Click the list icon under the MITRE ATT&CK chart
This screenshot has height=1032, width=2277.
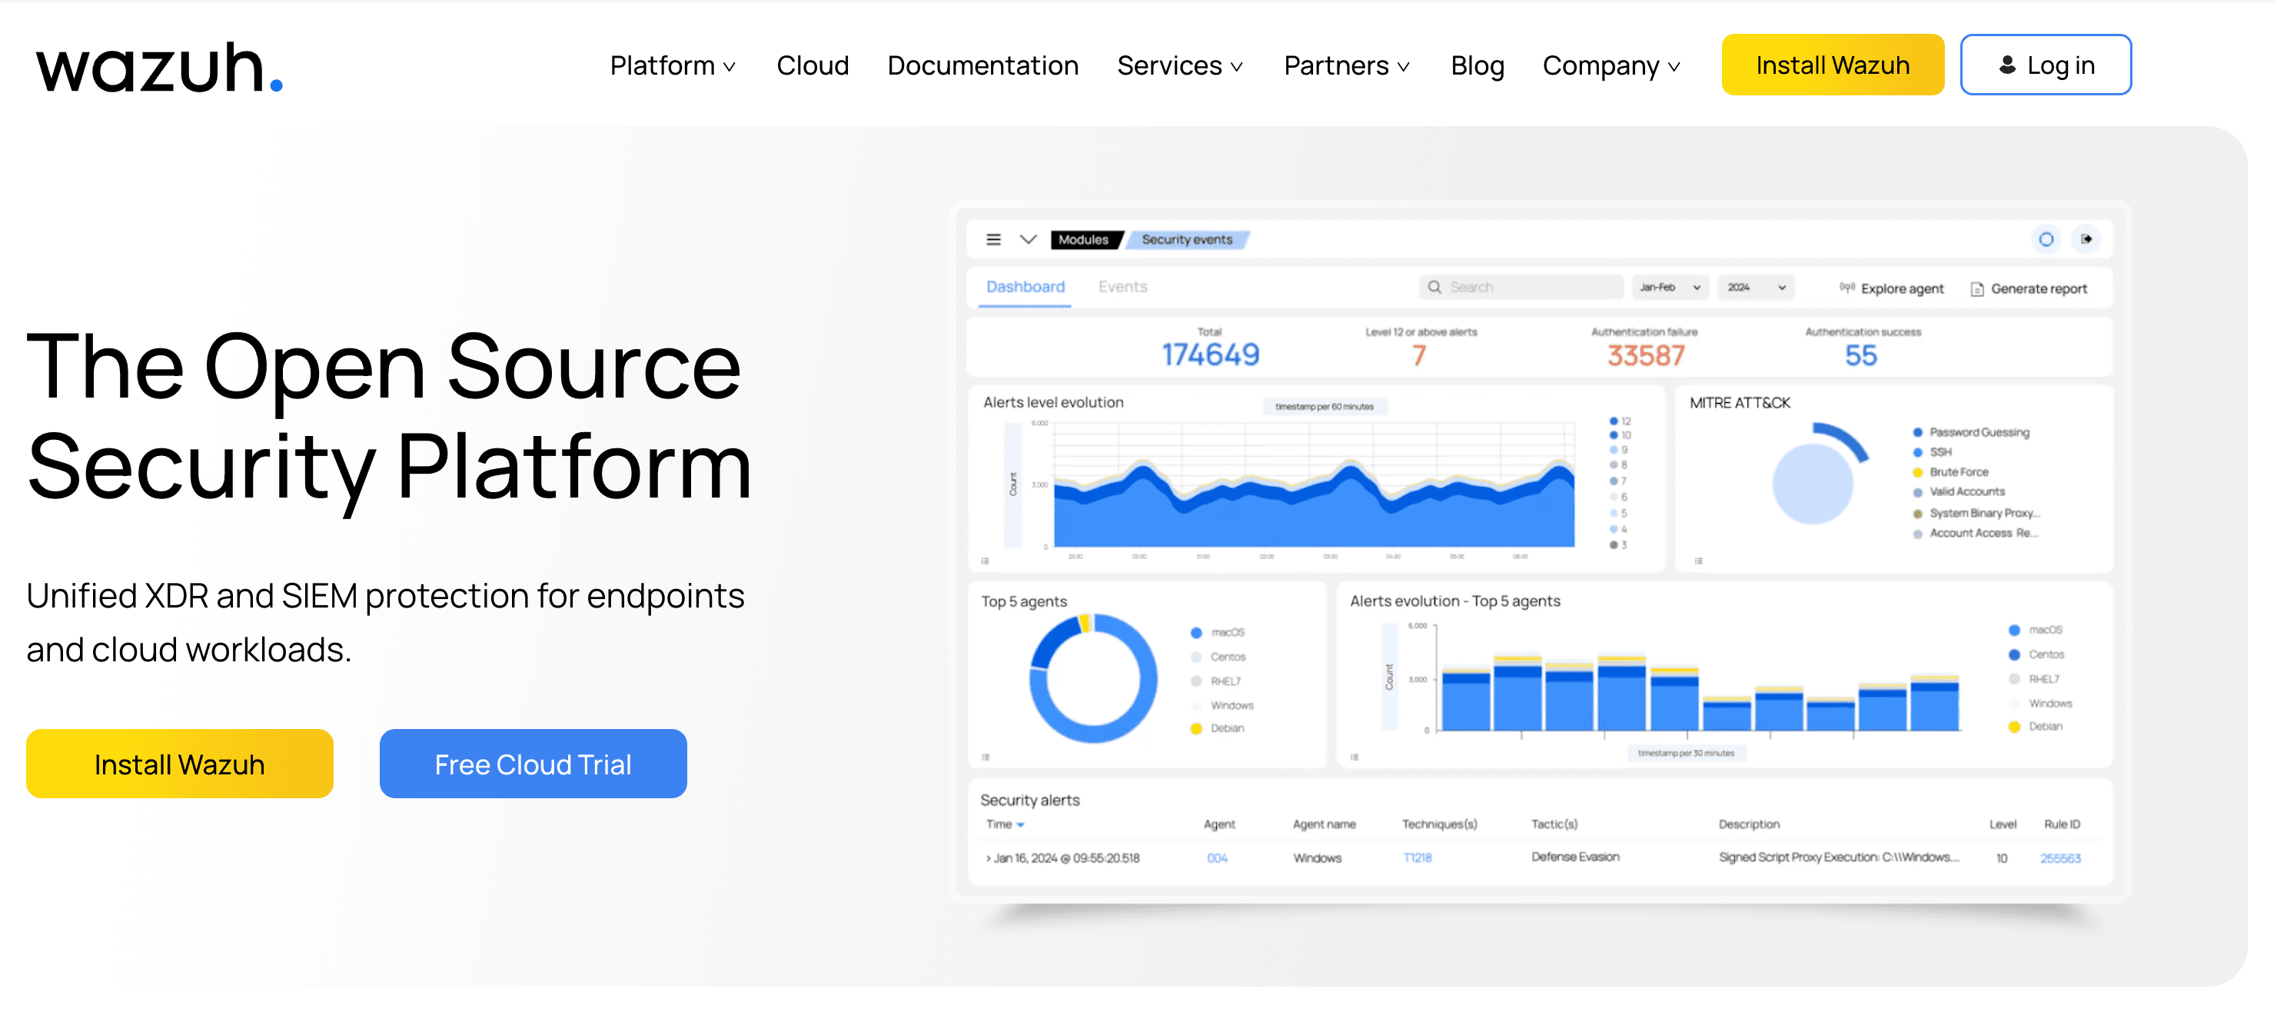(x=1698, y=561)
